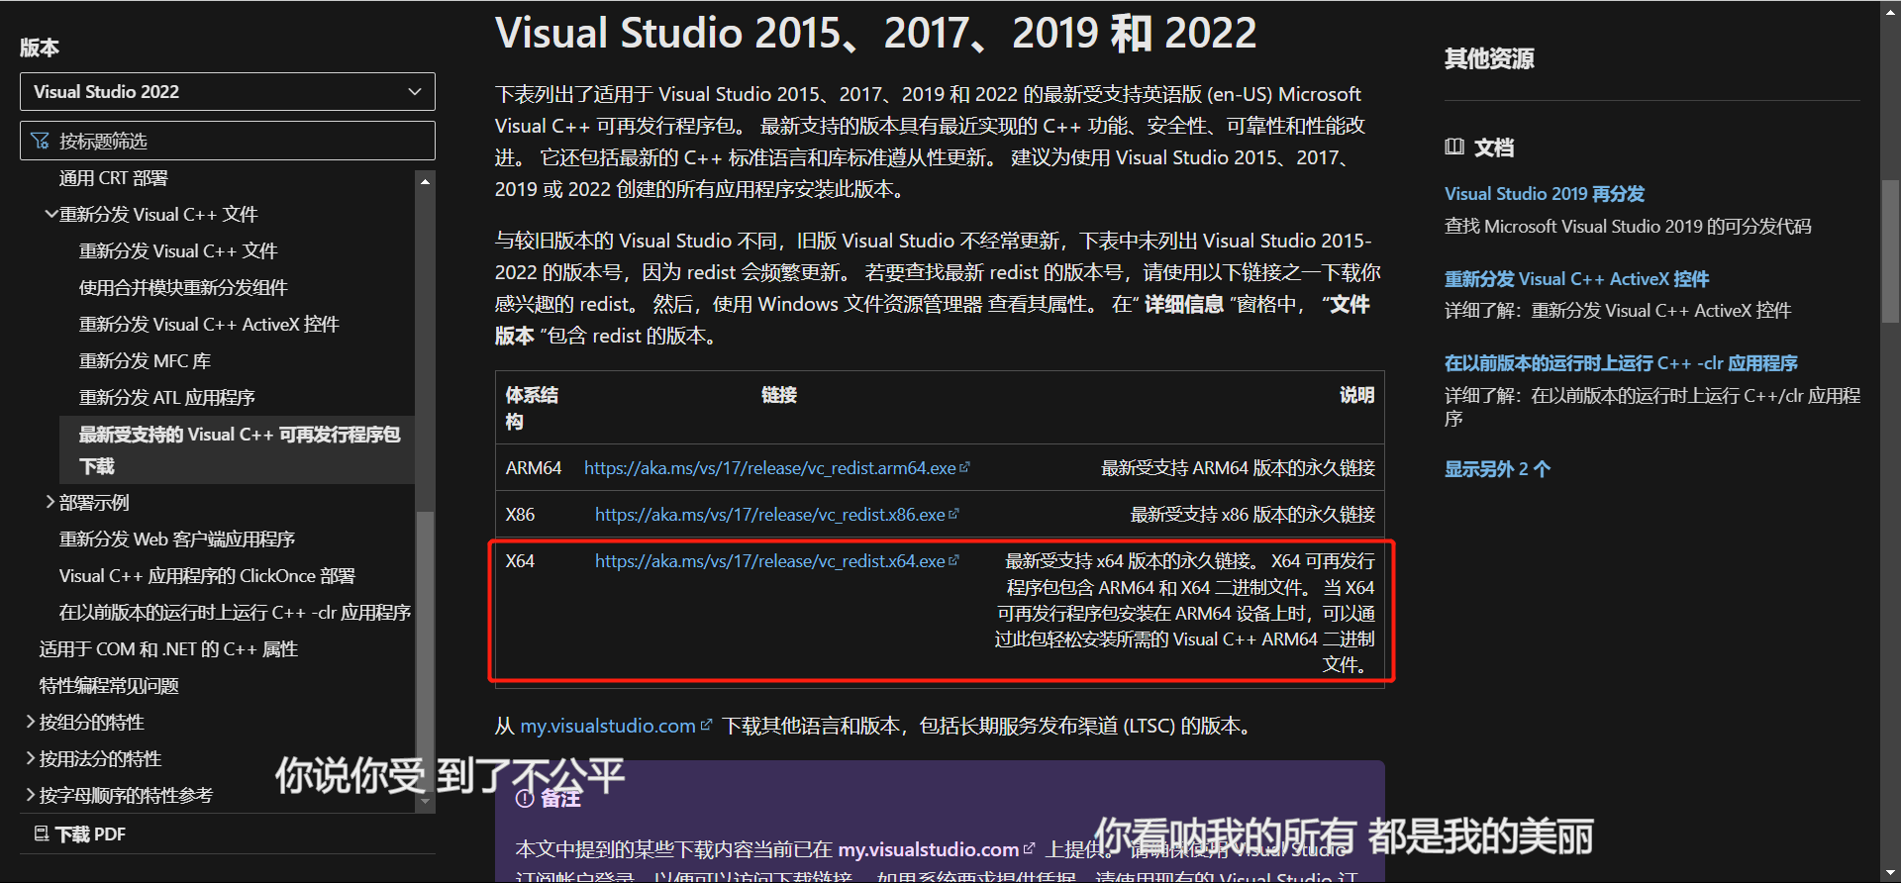The image size is (1901, 883).
Task: Click sidebar scrollbar up arrow
Action: tap(425, 181)
